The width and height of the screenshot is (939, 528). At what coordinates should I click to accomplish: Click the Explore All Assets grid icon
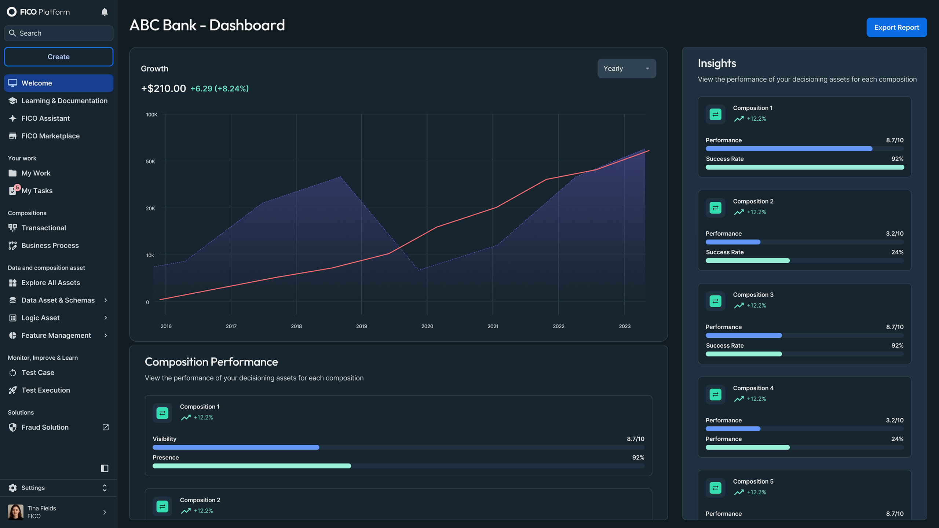[12, 283]
